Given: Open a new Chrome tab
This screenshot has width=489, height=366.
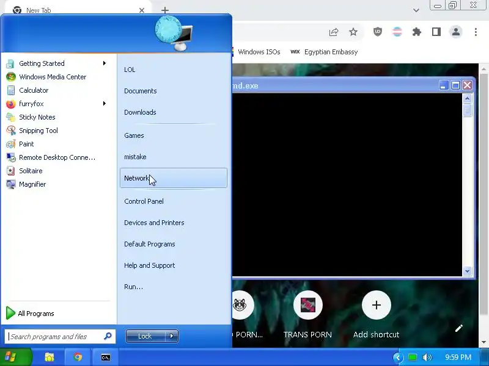Looking at the screenshot, I should [165, 10].
